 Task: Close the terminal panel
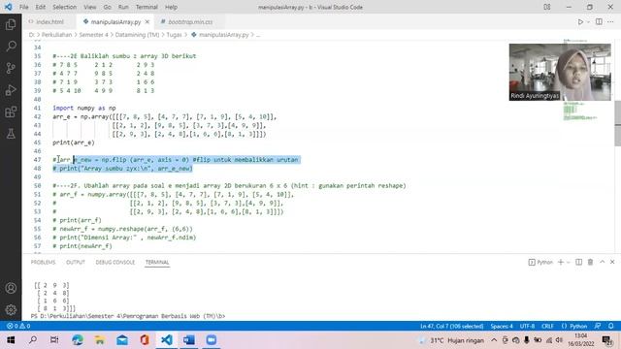tap(612, 262)
